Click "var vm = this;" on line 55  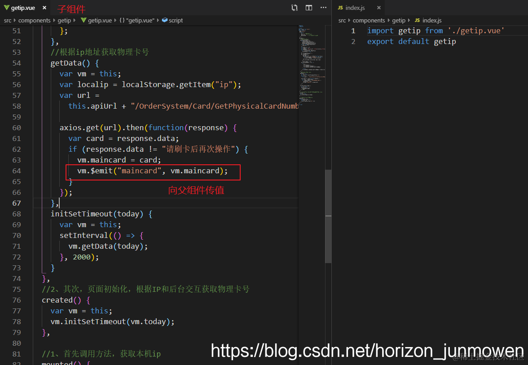[x=90, y=74]
